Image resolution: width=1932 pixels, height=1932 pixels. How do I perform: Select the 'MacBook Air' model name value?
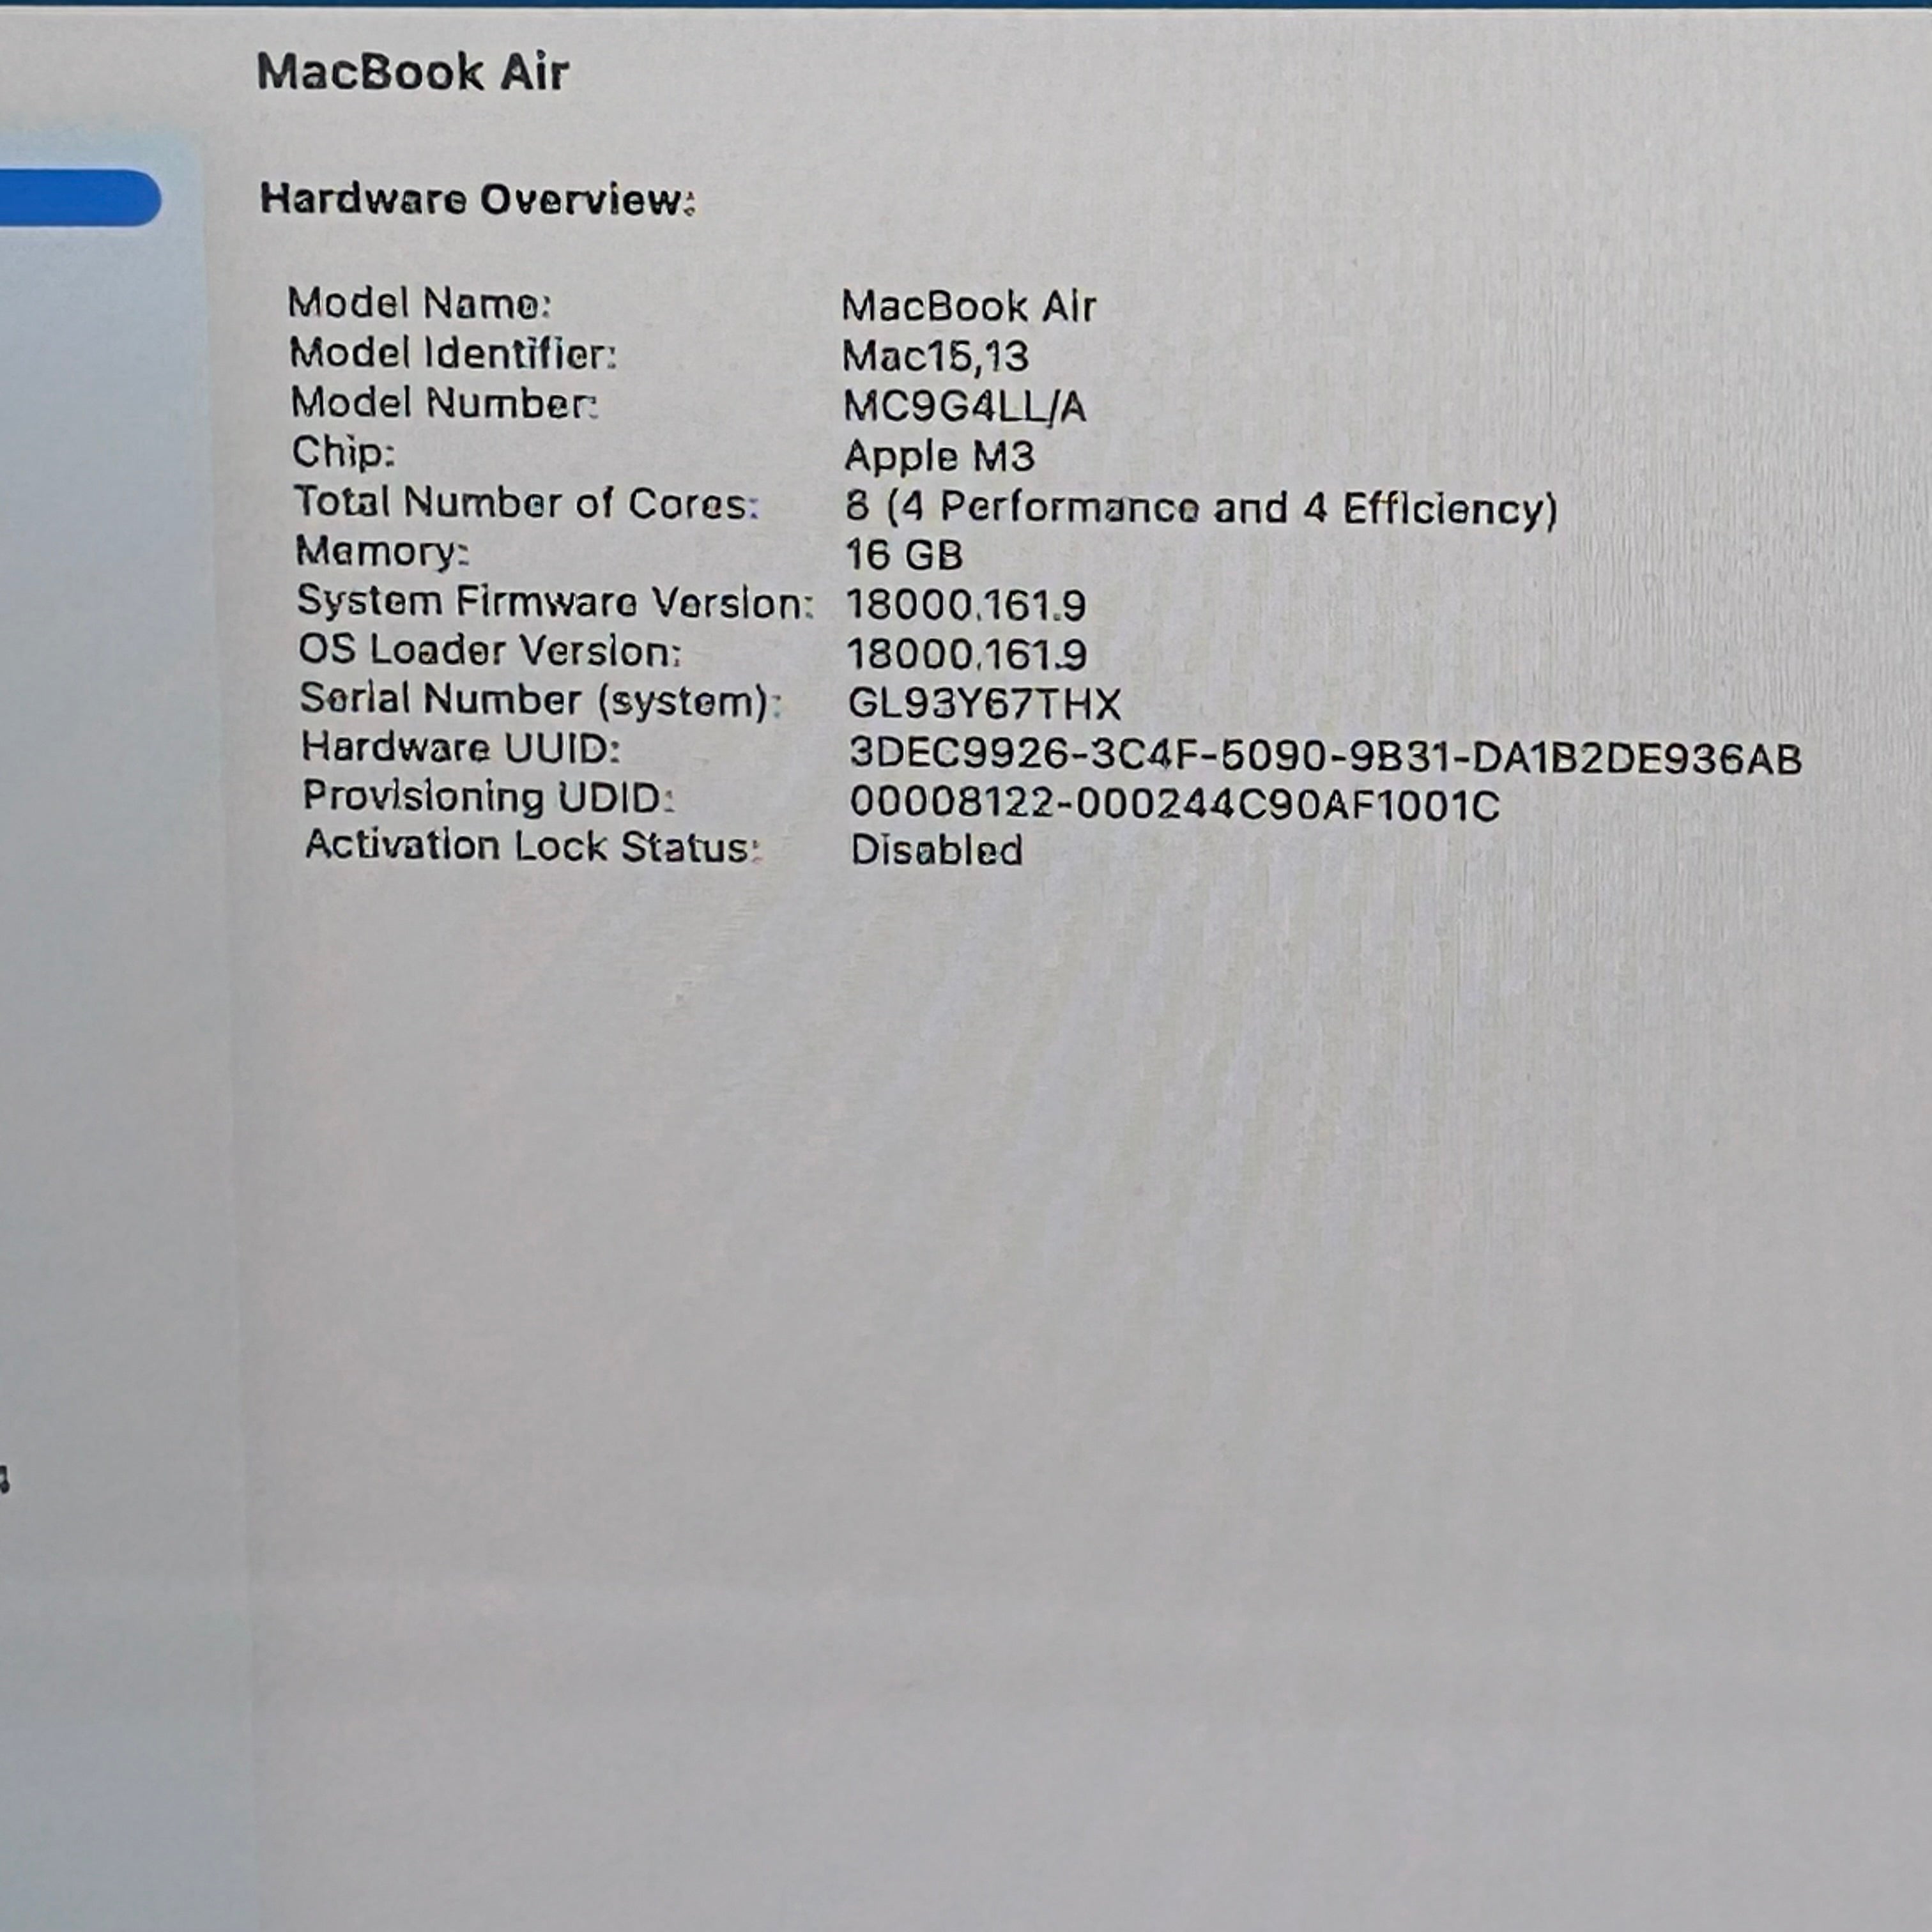coord(968,306)
